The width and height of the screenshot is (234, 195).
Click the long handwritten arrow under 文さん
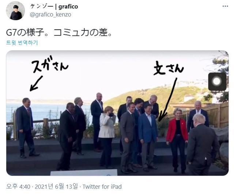[x=168, y=99]
